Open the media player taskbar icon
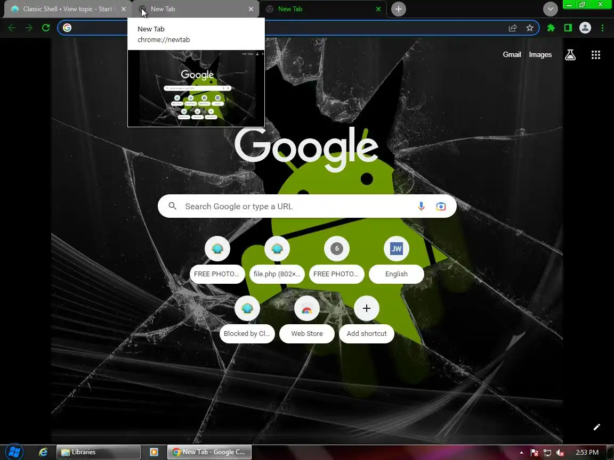 (x=154, y=452)
